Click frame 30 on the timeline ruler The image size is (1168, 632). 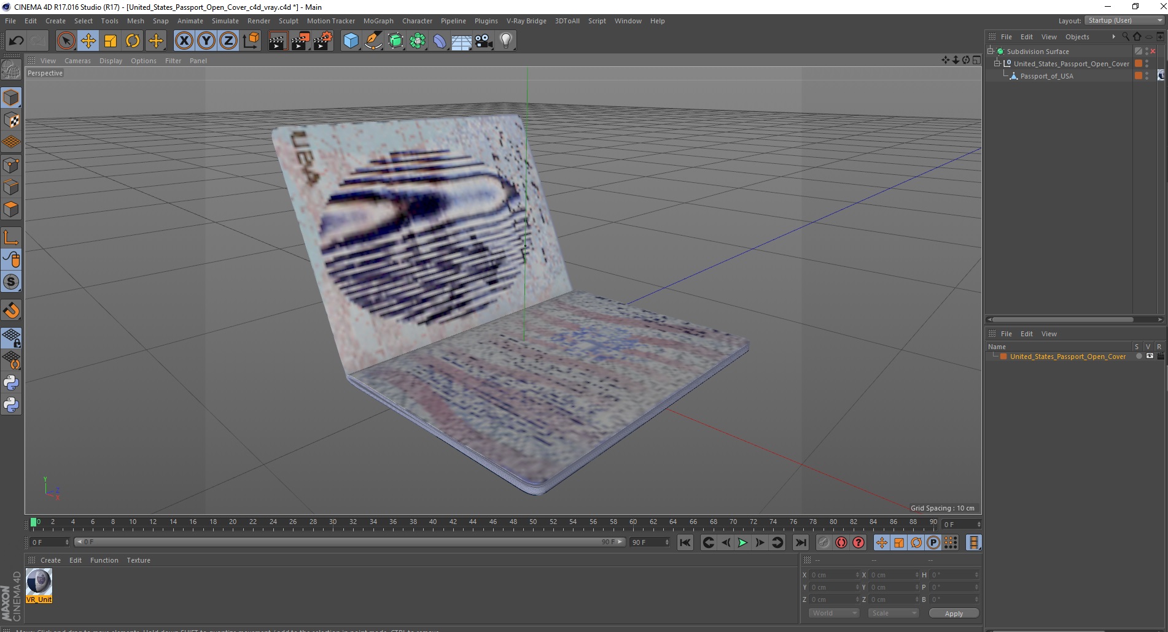point(332,522)
